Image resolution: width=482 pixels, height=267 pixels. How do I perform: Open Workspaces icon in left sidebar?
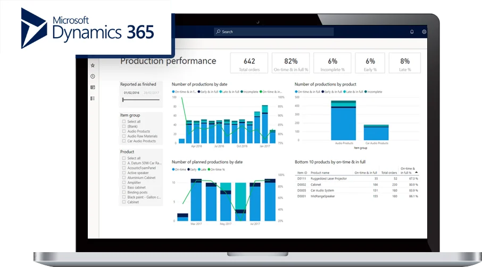[93, 87]
